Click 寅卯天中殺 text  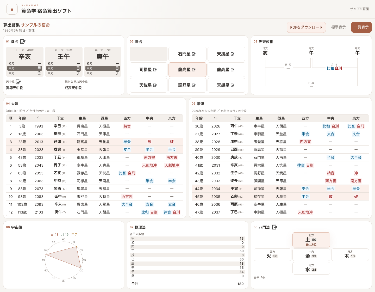(15, 88)
